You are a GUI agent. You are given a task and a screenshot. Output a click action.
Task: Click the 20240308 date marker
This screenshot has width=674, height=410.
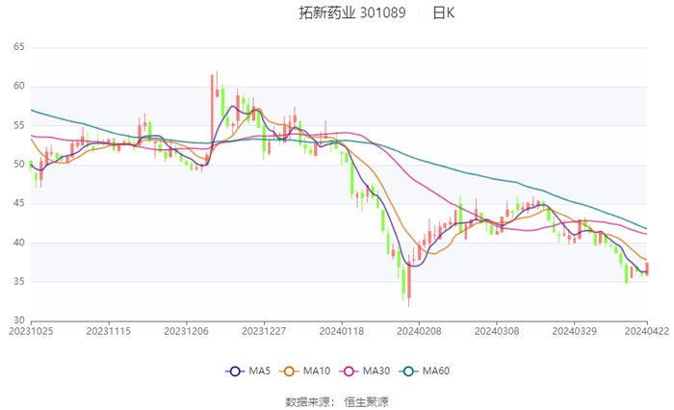[496, 329]
